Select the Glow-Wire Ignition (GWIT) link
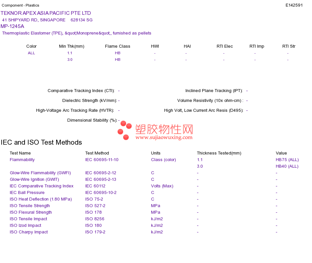The image size is (312, 263). pyautogui.click(x=34, y=179)
